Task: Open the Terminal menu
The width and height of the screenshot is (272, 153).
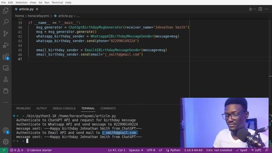Action: (57, 3)
